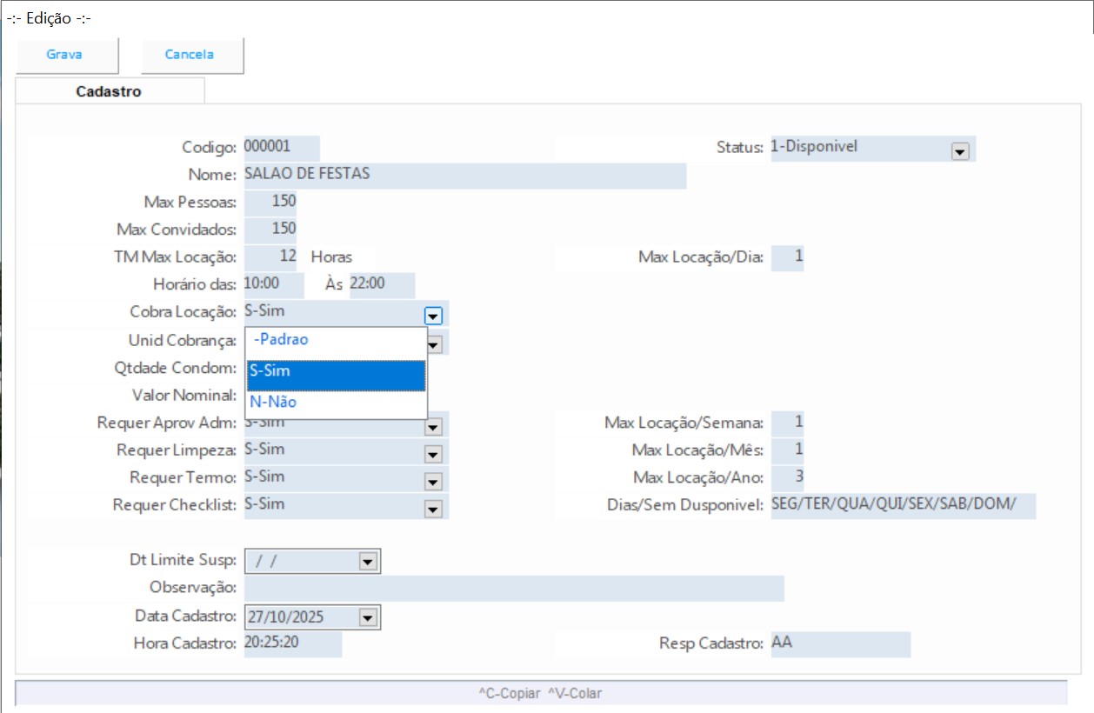This screenshot has height=713, width=1094.
Task: Focus the Max Pessoas field
Action: pyautogui.click(x=270, y=202)
